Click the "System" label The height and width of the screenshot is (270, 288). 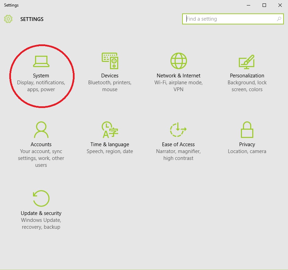tap(41, 76)
